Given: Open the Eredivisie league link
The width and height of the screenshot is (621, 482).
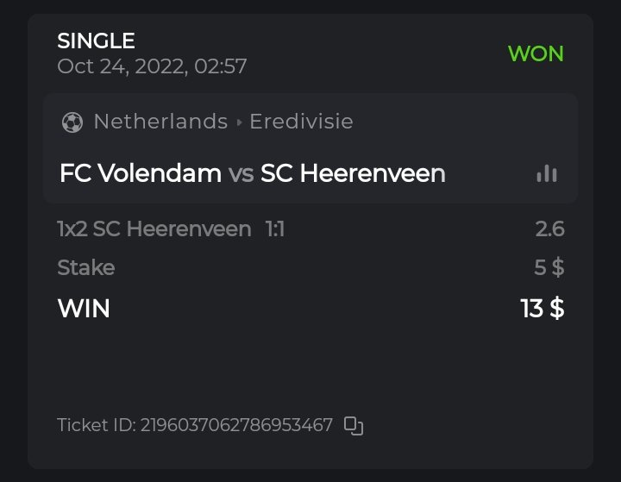Looking at the screenshot, I should (x=301, y=122).
